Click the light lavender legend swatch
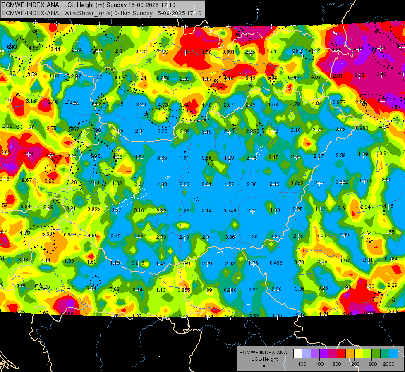The width and height of the screenshot is (405, 372). (307, 354)
